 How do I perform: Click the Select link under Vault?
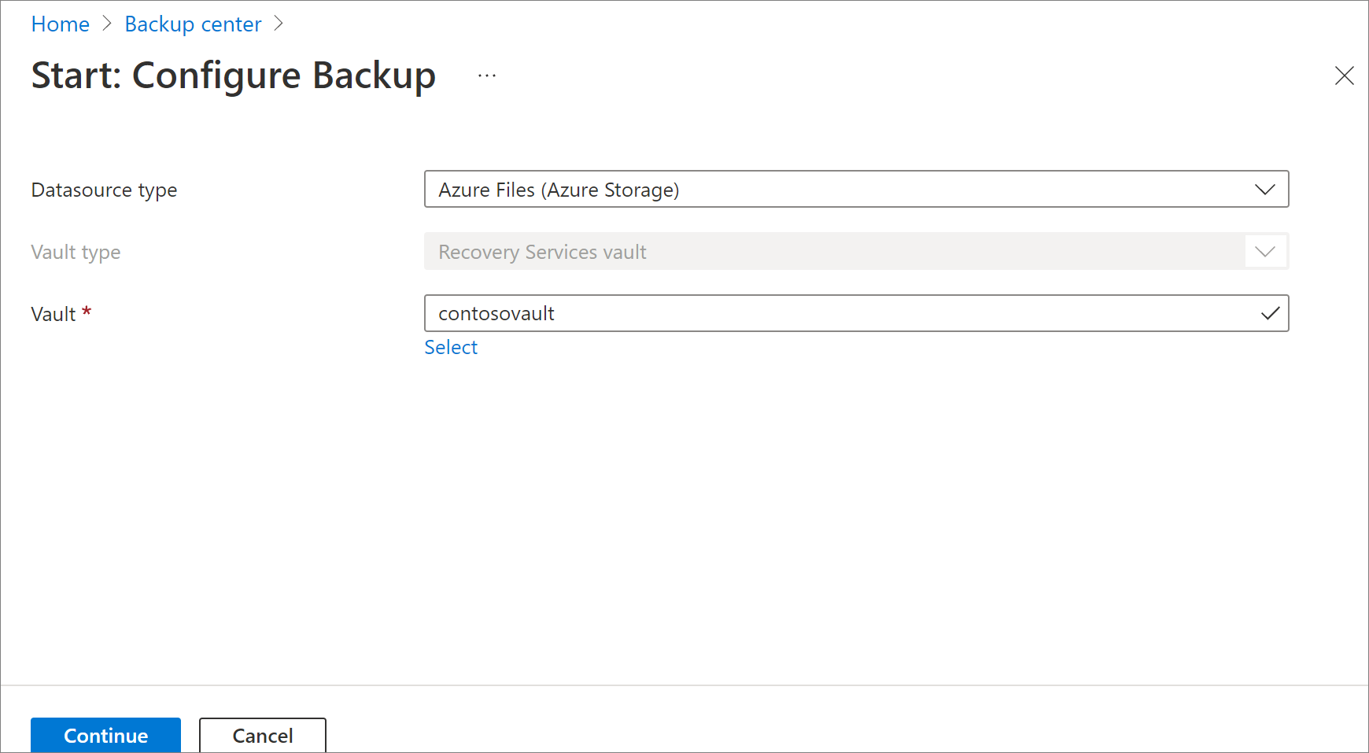point(451,348)
